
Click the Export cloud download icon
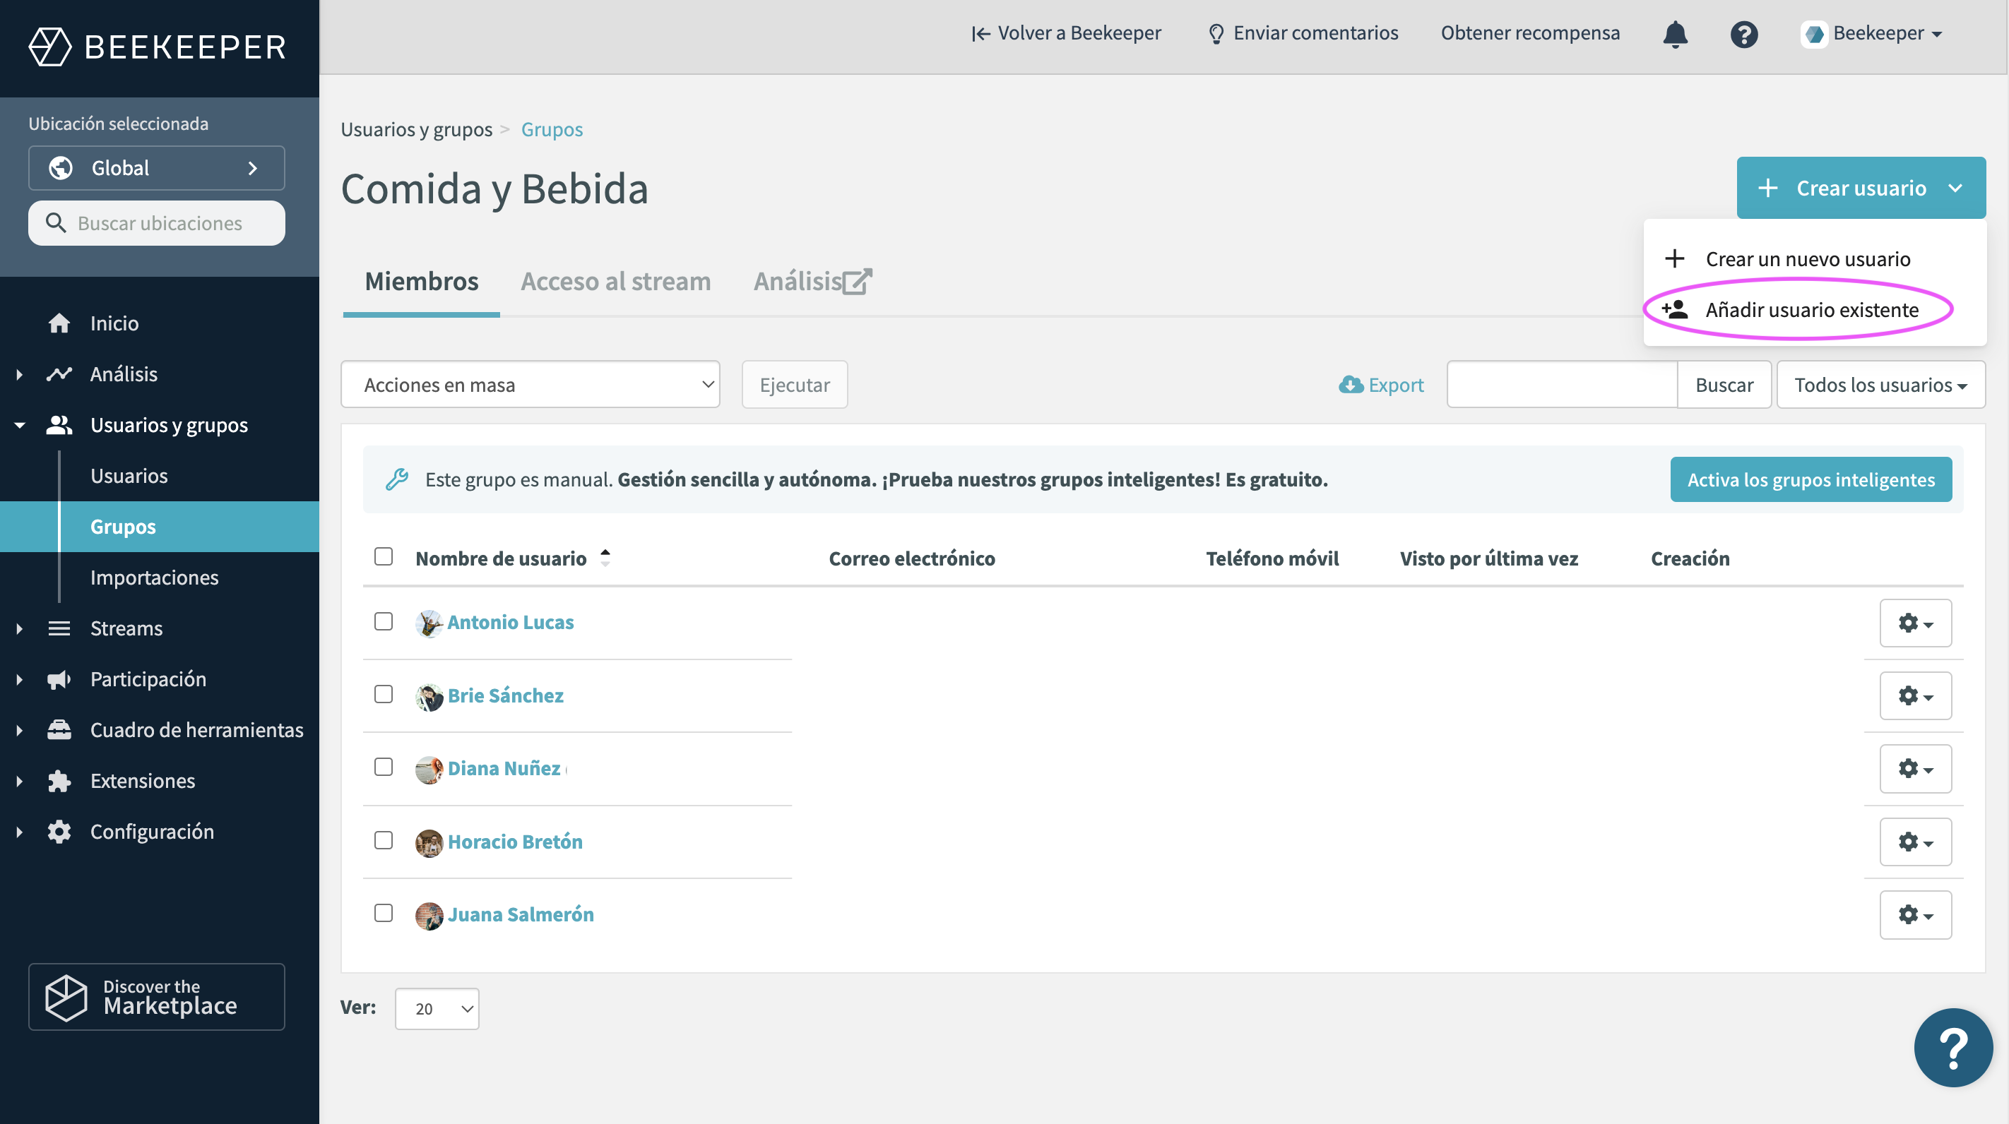point(1351,384)
